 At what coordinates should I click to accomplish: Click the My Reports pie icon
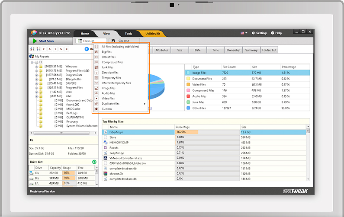pyautogui.click(x=32, y=56)
